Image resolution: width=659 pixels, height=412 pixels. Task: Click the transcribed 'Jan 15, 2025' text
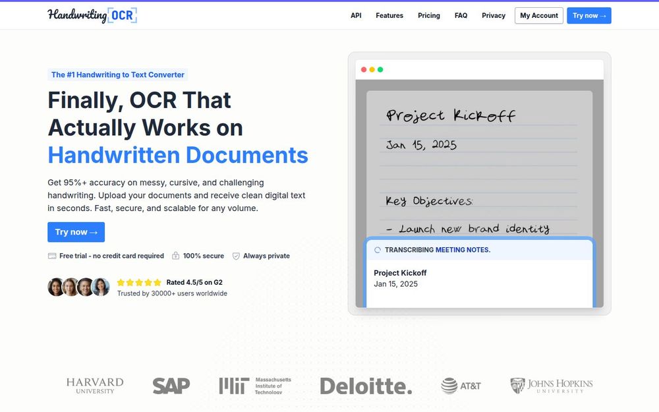click(395, 284)
